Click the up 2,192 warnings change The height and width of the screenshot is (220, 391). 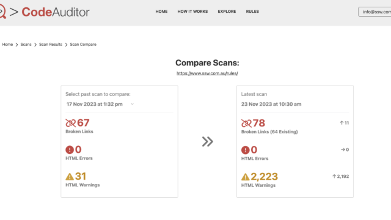341,177
